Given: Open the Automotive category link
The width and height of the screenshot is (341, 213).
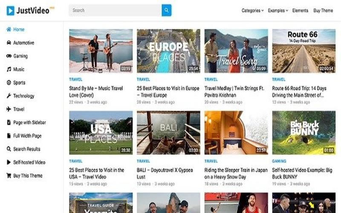Looking at the screenshot, I should [x=24, y=43].
